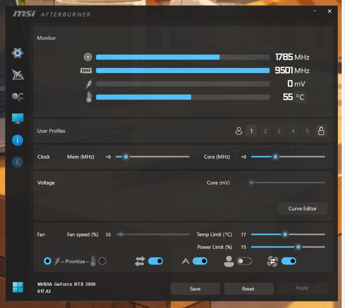Image resolution: width=345 pixels, height=308 pixels.
Task: Click the NVIDIA GeForce RTX 3090 label
Action: pyautogui.click(x=67, y=284)
